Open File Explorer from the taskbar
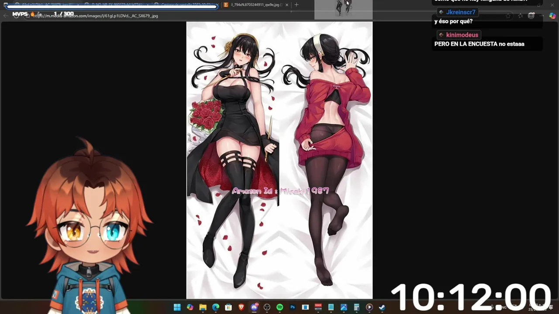Viewport: 559px width, 314px height. coord(203,307)
